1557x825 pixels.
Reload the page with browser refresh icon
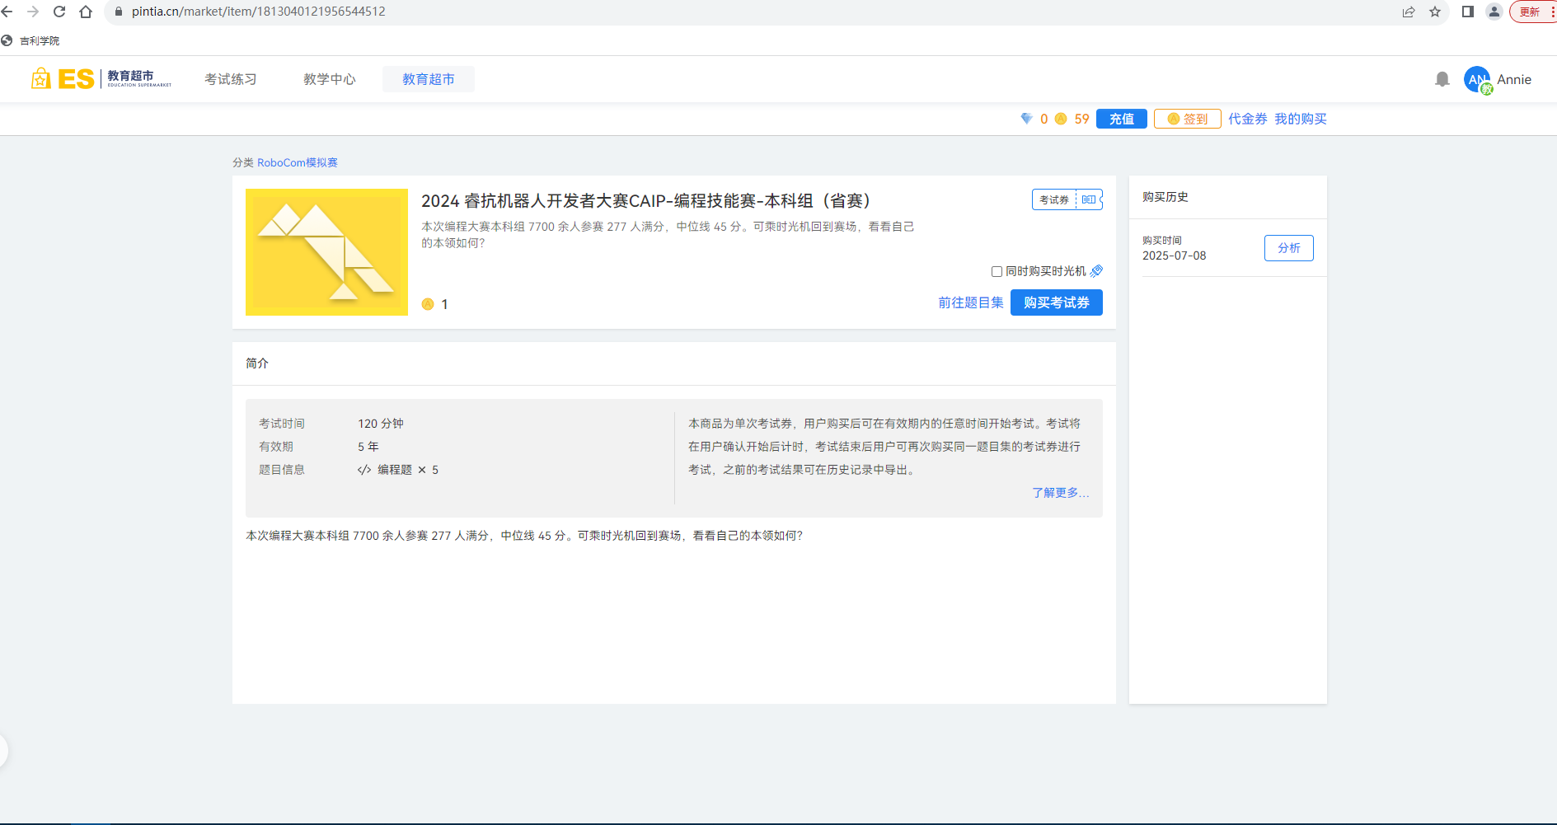pos(59,12)
